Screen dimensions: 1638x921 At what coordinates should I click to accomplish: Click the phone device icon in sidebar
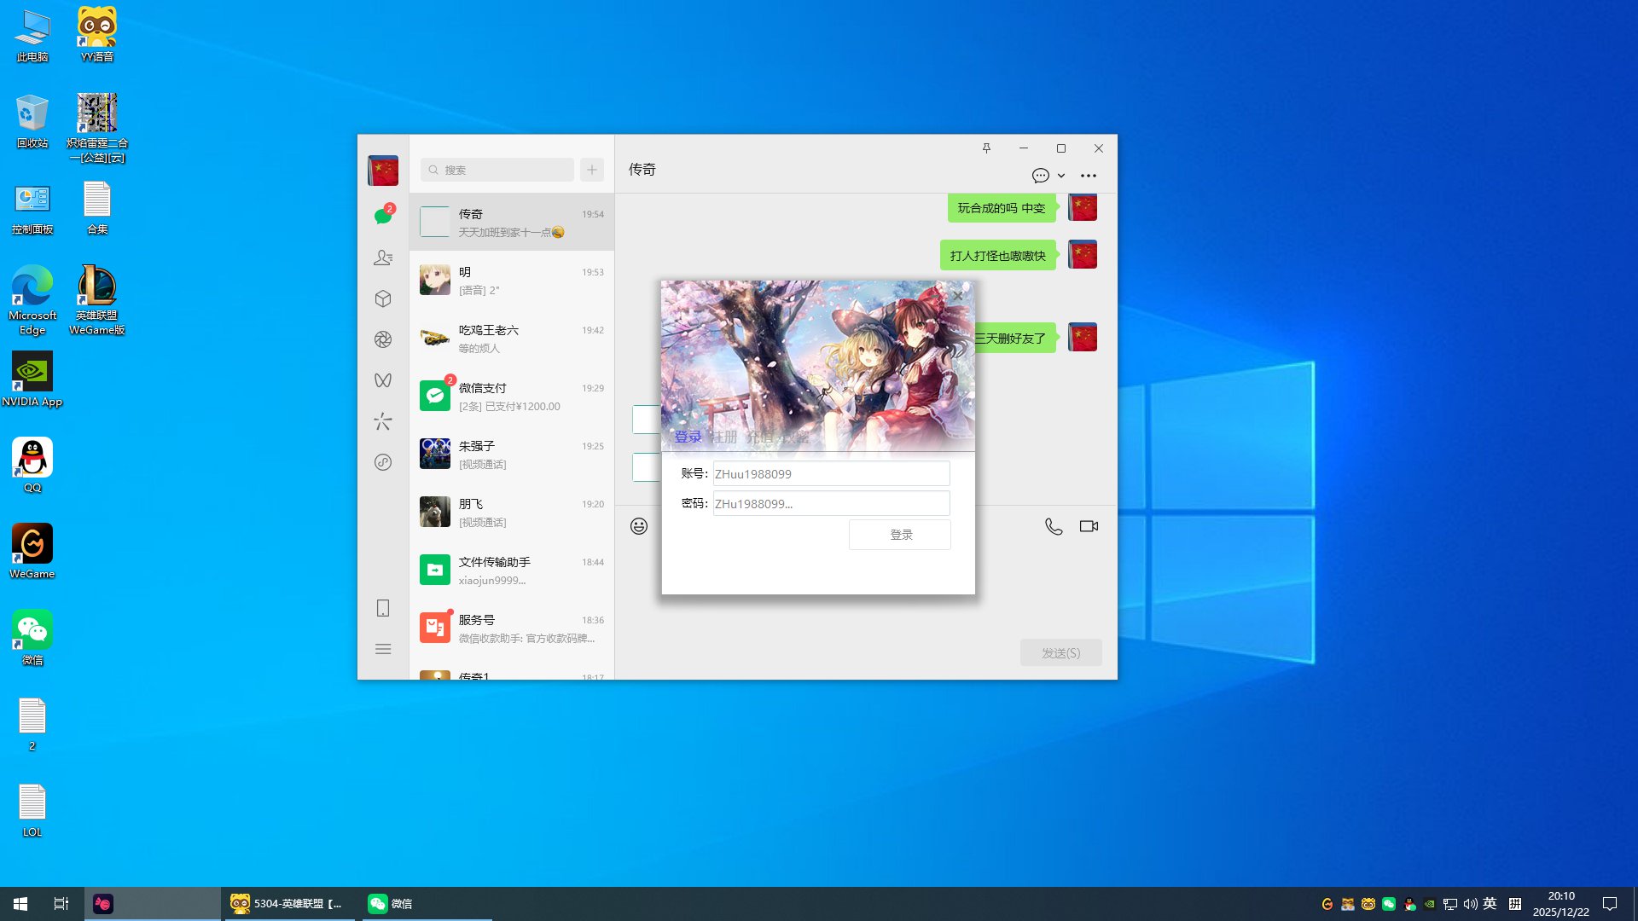tap(383, 608)
